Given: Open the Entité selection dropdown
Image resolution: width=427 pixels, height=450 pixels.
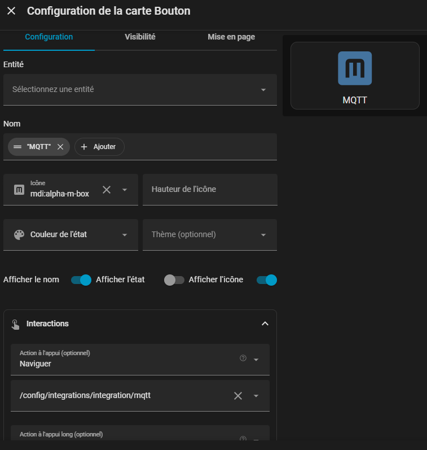Looking at the screenshot, I should [x=140, y=90].
